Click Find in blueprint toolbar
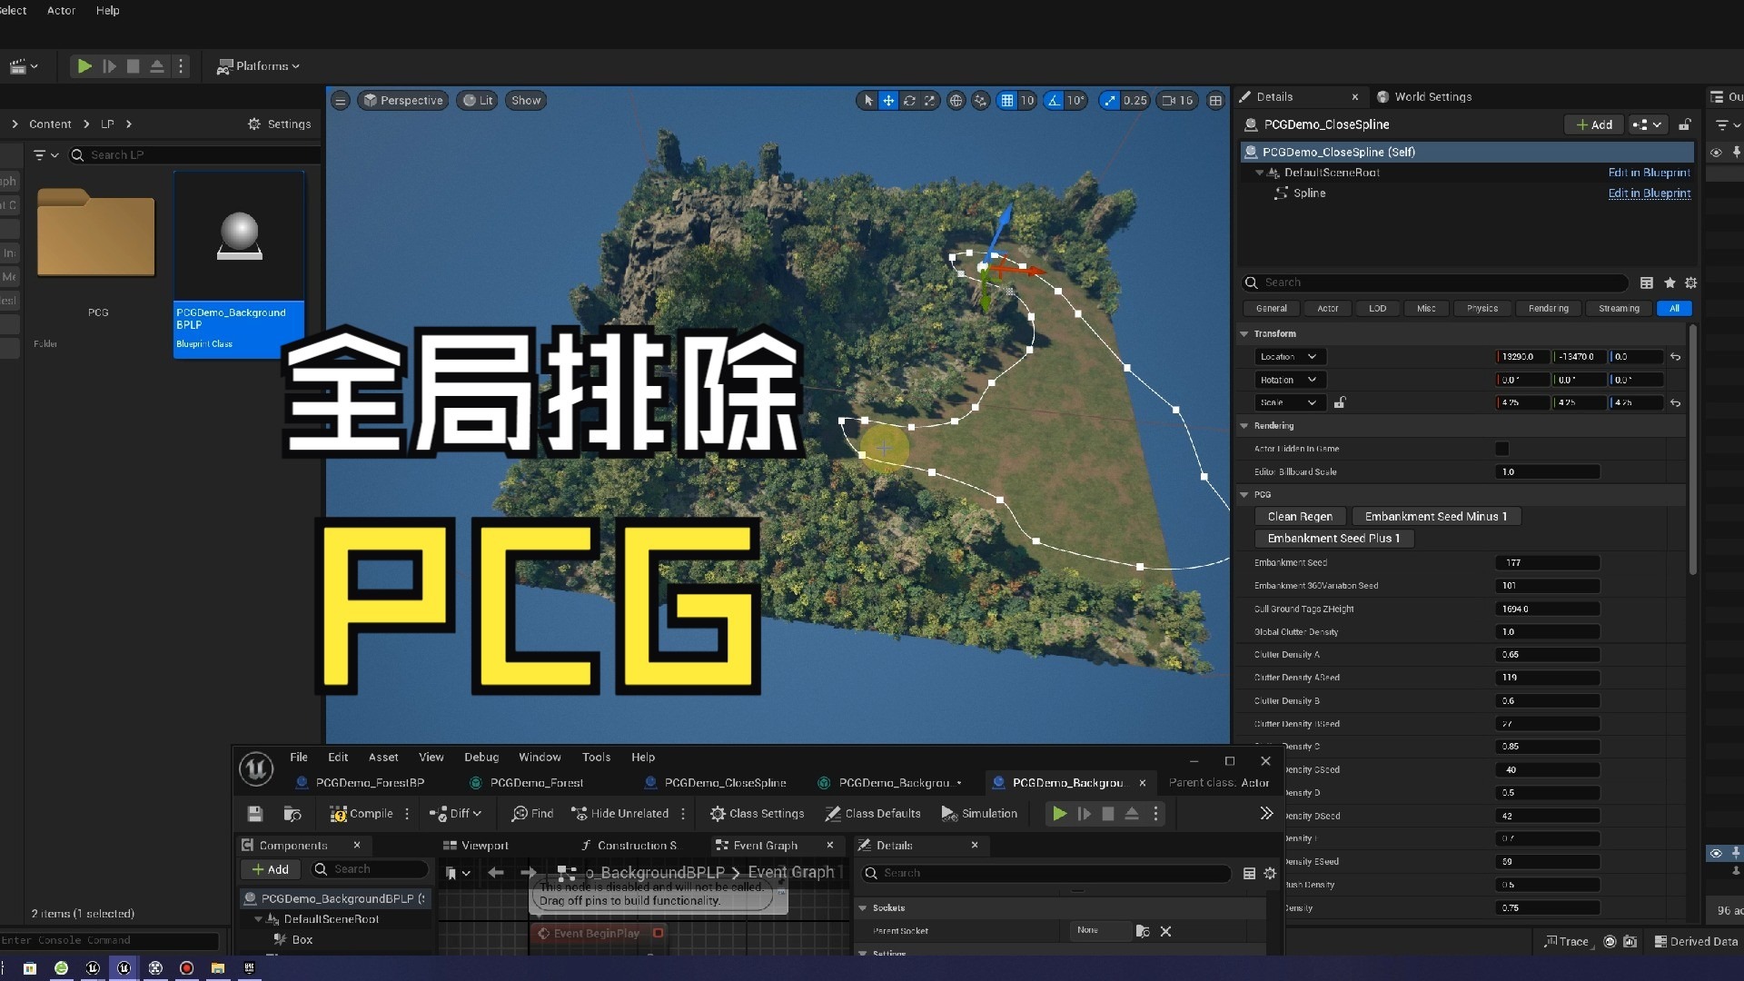The height and width of the screenshot is (981, 1744). pos(532,814)
